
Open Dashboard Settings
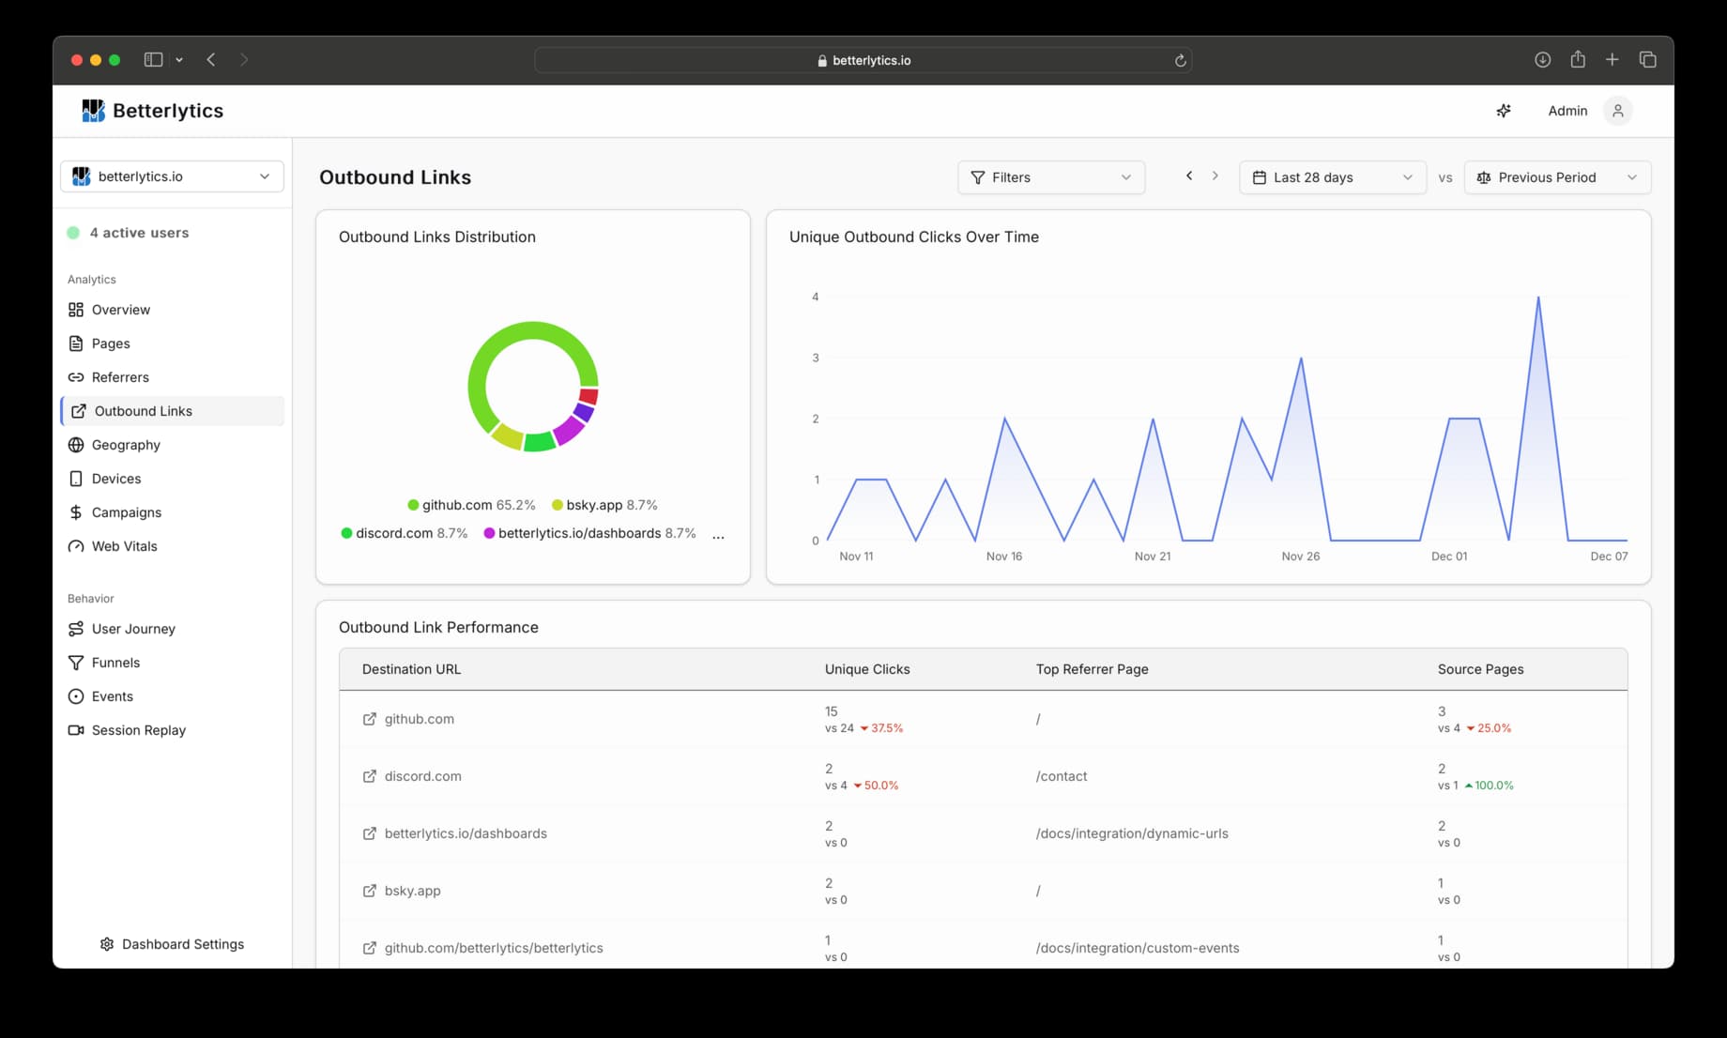[172, 943]
